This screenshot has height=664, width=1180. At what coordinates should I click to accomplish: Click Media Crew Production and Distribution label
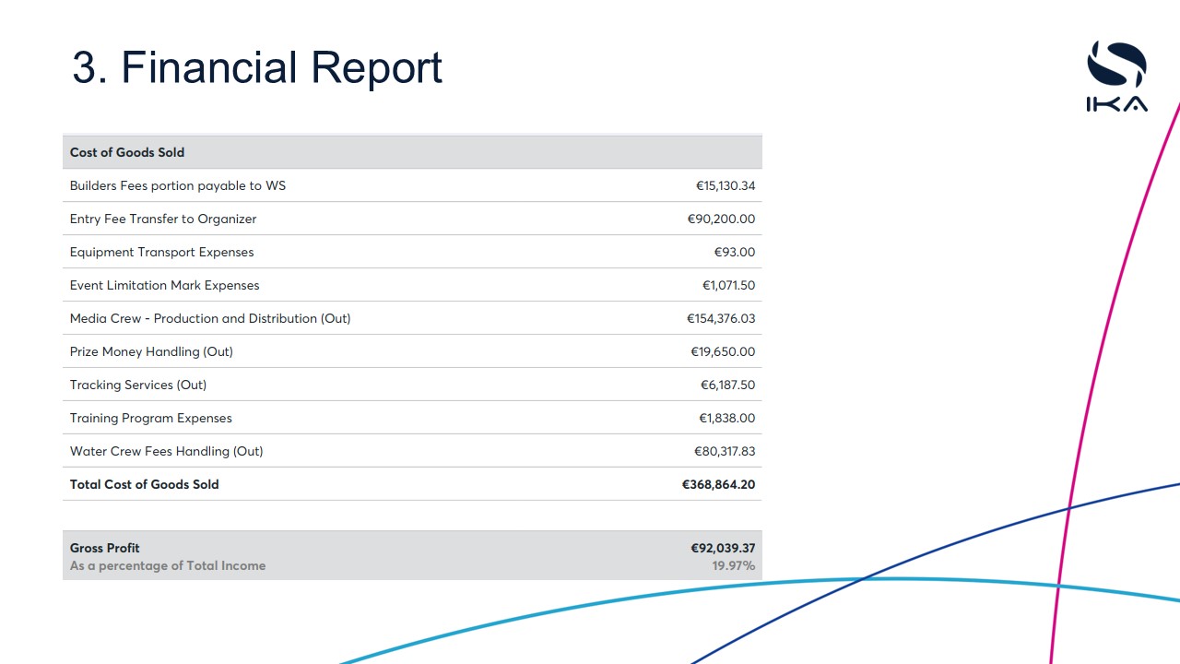coord(210,318)
